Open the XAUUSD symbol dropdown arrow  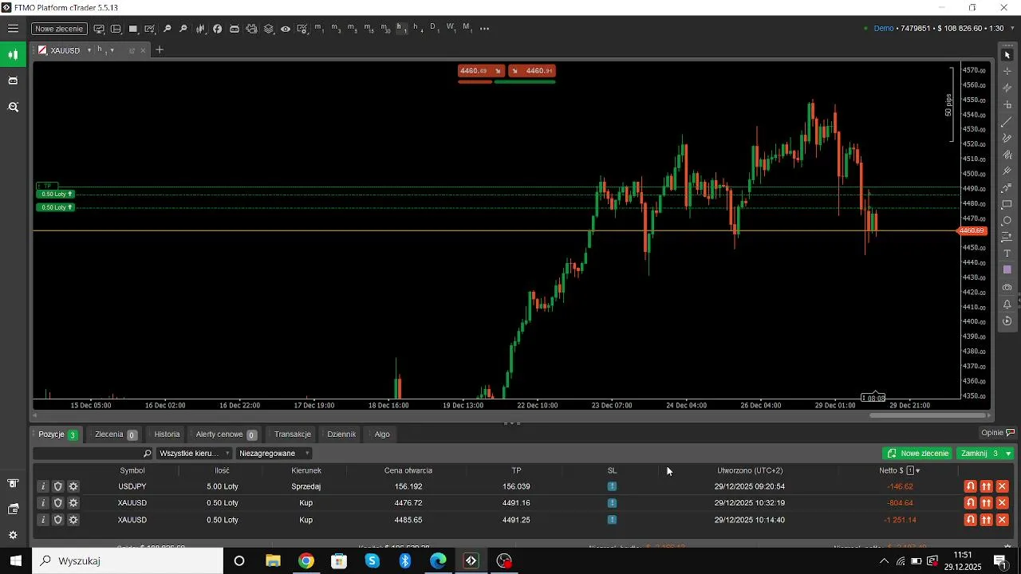[x=89, y=50]
